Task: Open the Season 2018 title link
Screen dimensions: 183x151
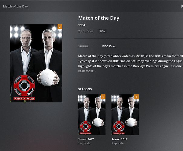Action: [119, 139]
